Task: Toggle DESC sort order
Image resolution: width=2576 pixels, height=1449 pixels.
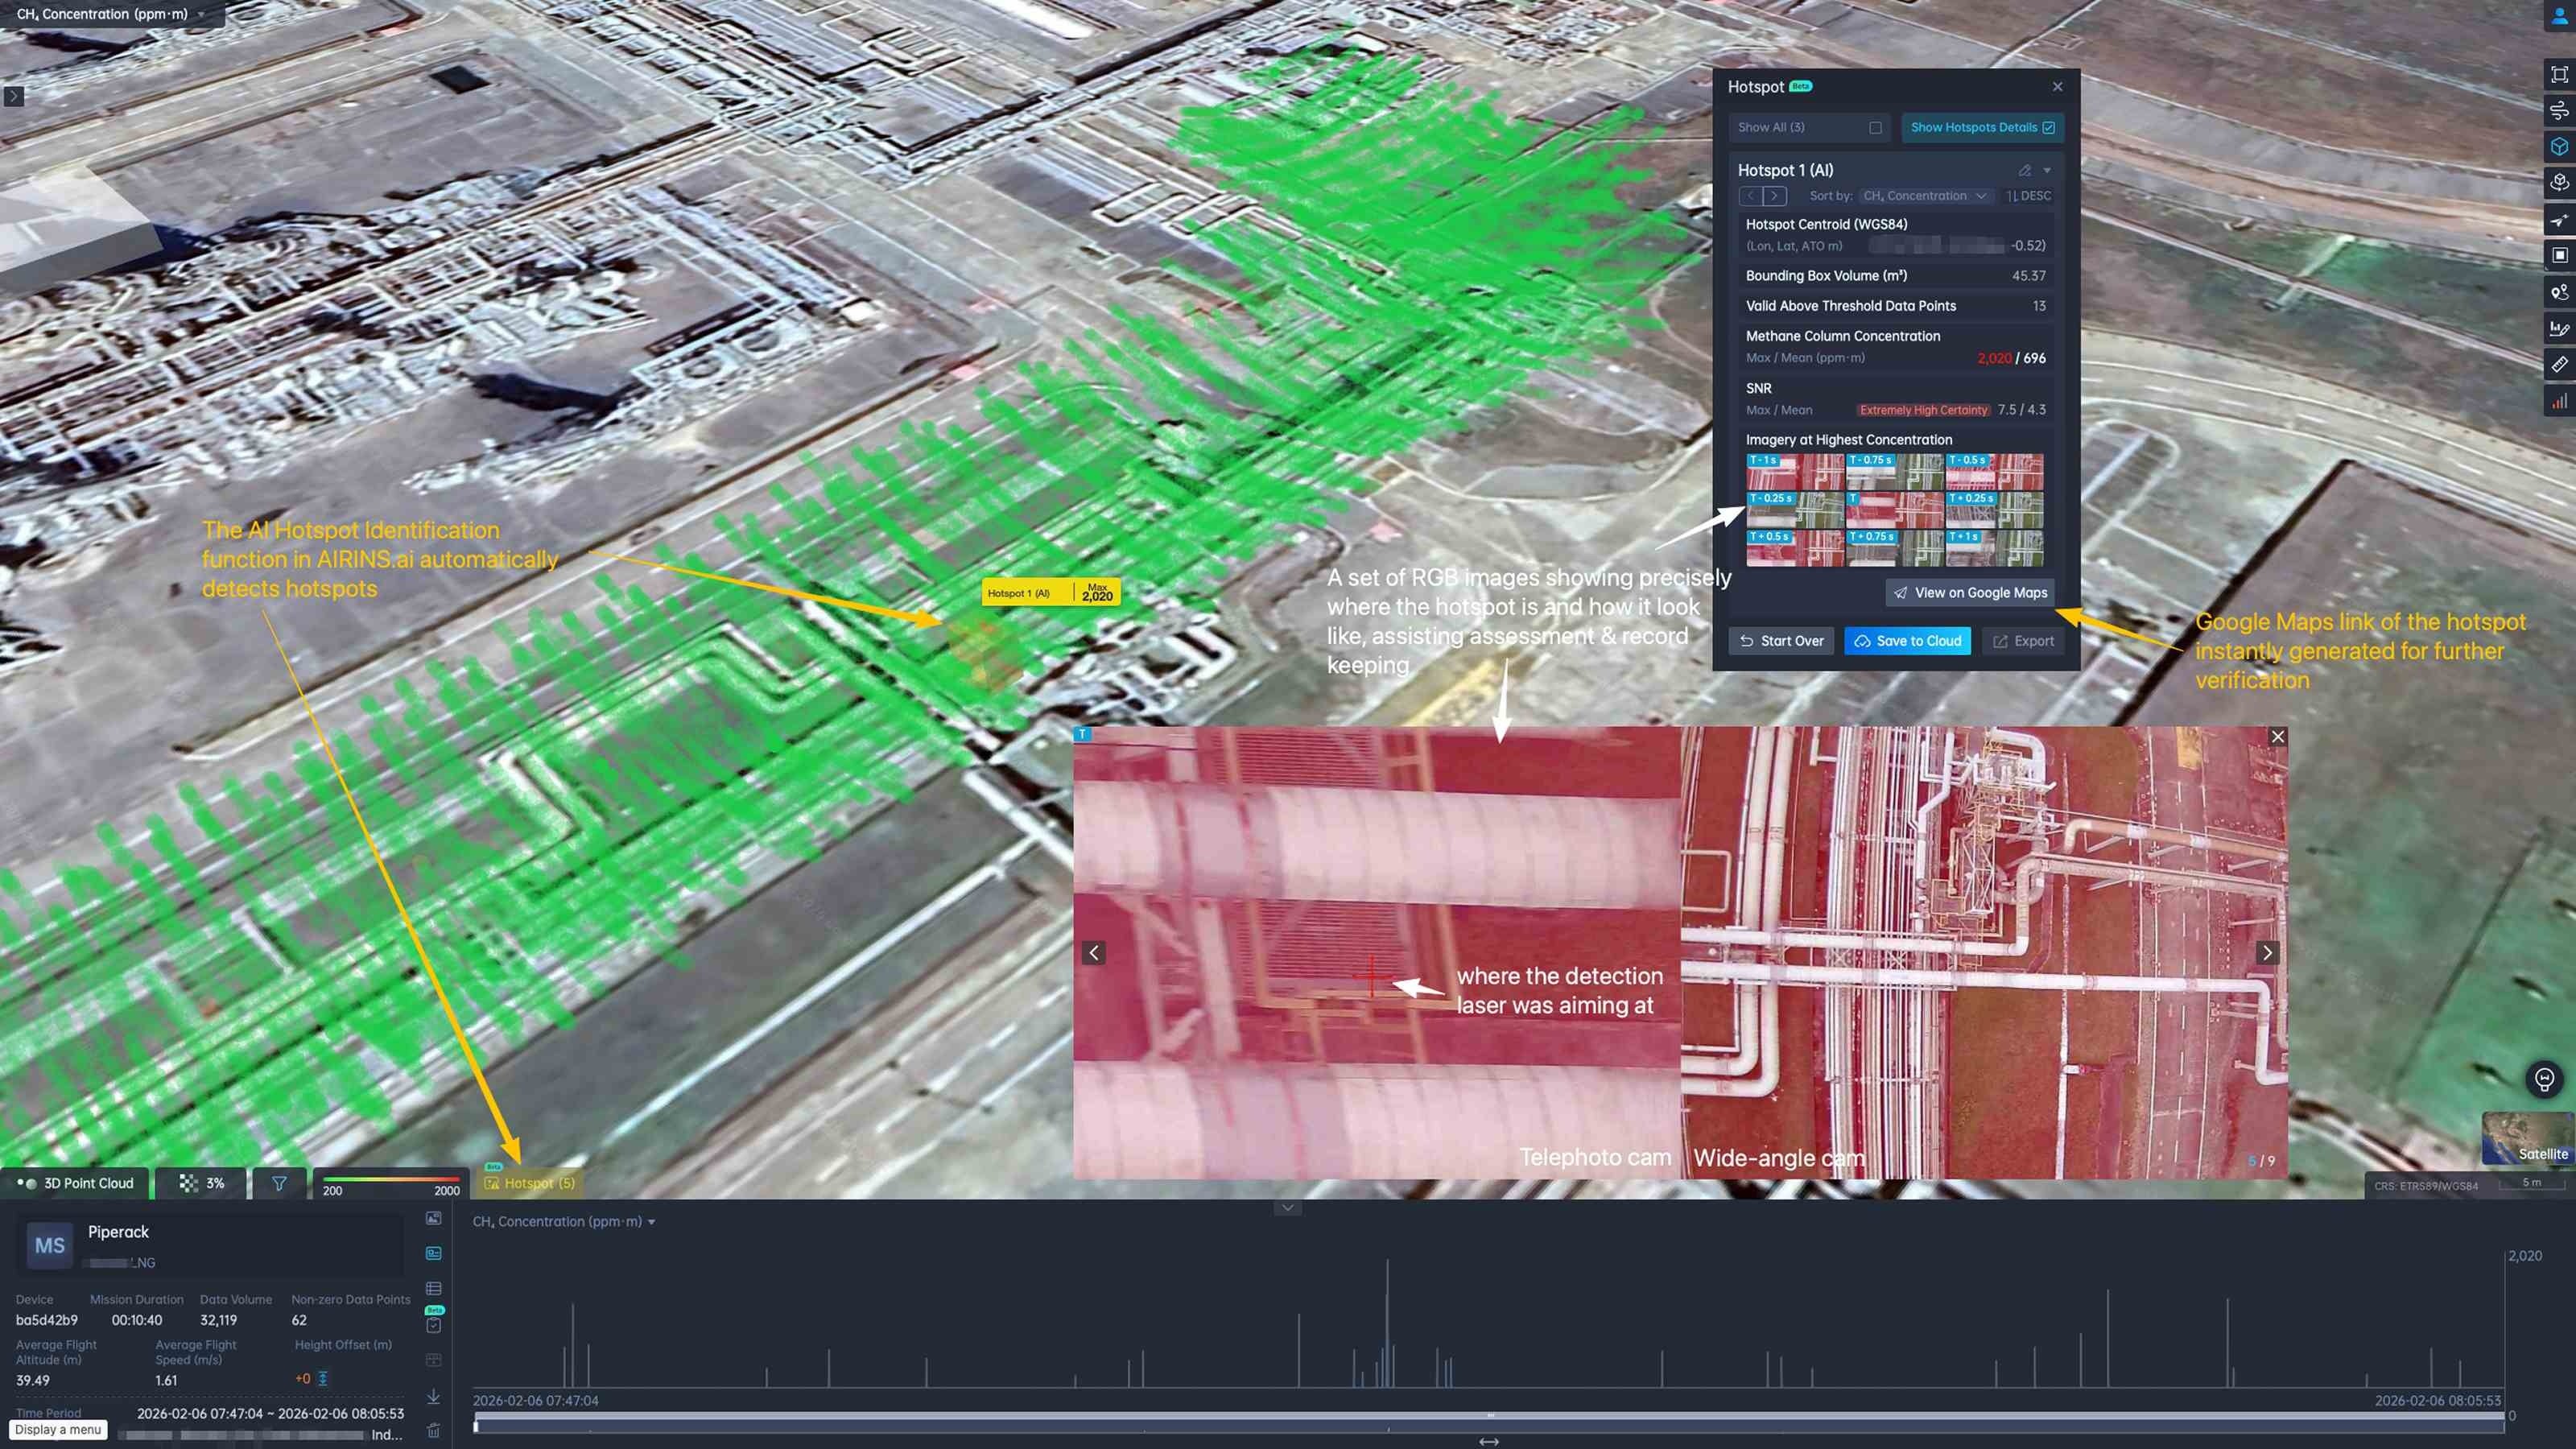Action: click(2028, 196)
